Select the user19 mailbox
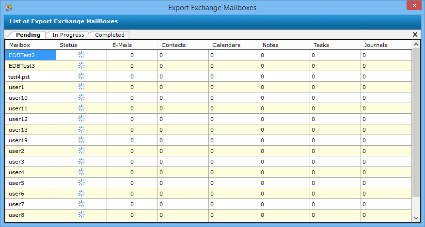This screenshot has height=227, width=425. pos(31,140)
